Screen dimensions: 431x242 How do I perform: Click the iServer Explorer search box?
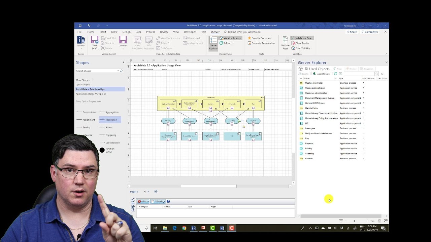click(x=359, y=74)
